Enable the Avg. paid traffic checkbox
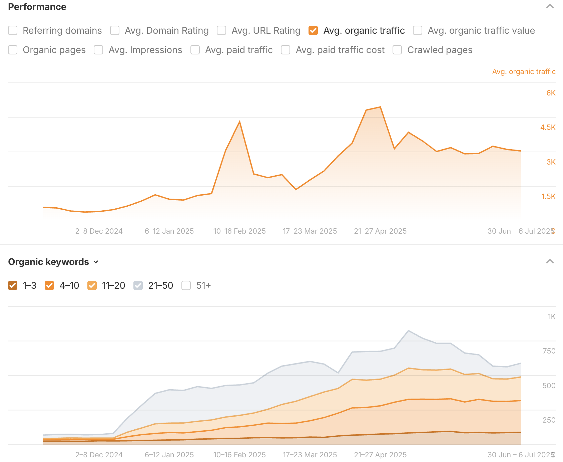The height and width of the screenshot is (462, 563). [195, 50]
